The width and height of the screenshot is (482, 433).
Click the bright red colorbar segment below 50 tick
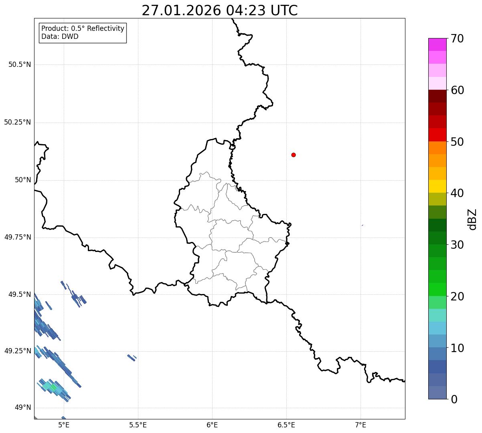(437, 135)
